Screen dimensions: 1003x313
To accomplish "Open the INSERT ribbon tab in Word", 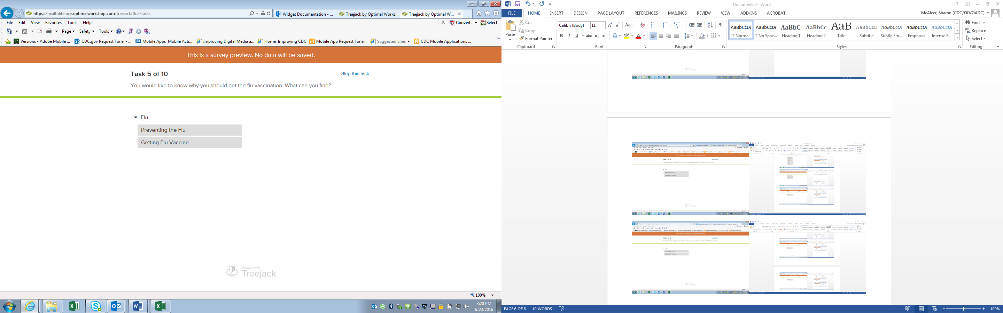I will tap(557, 13).
